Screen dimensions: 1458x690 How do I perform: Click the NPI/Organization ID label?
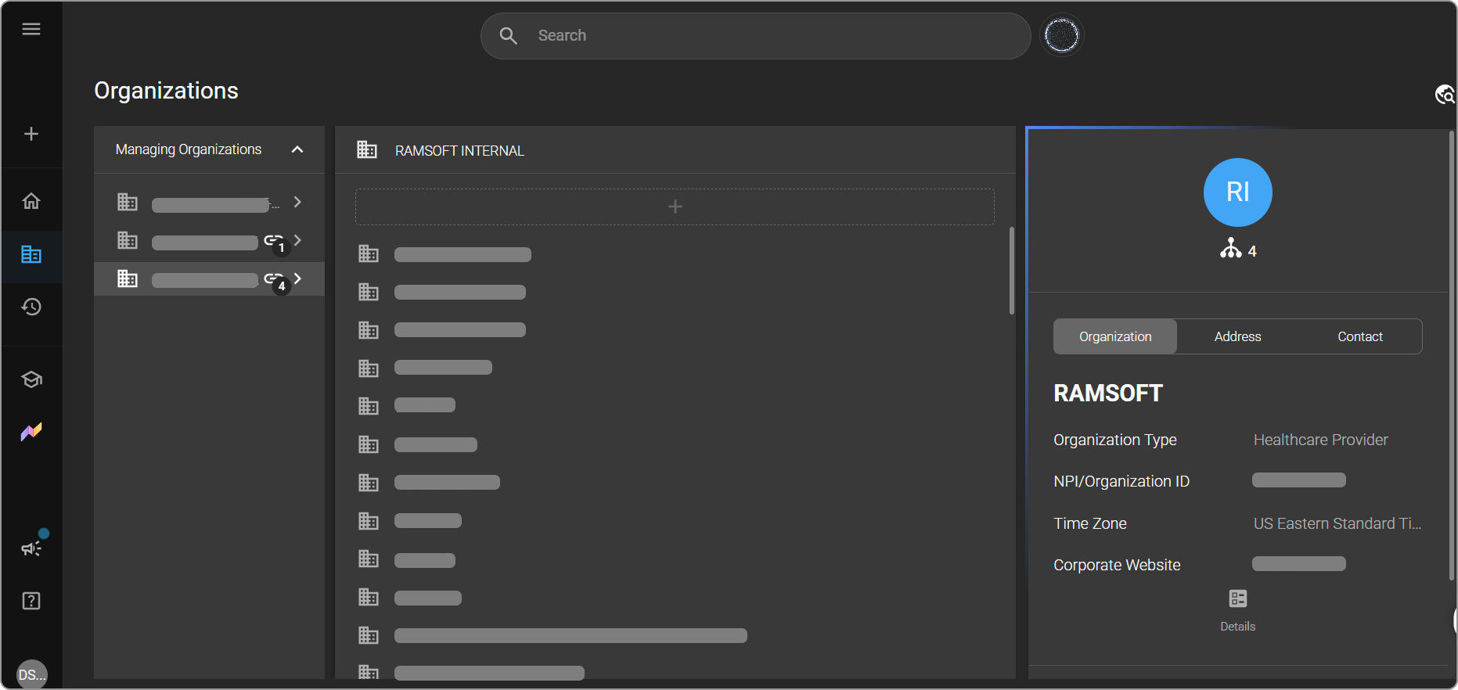point(1121,481)
